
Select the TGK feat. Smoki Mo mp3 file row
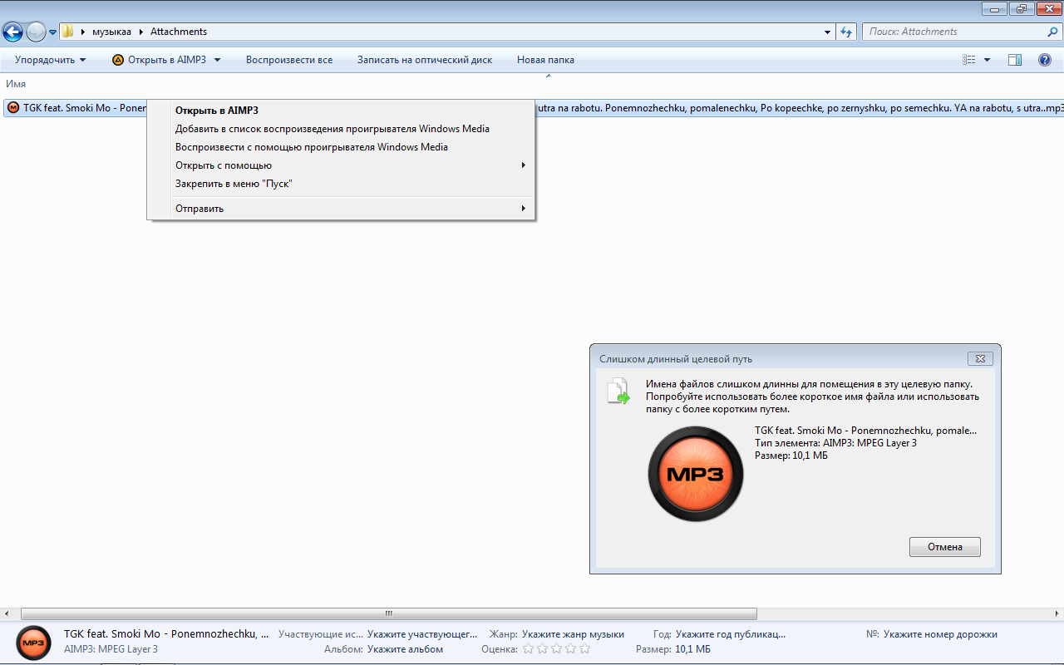[534, 108]
